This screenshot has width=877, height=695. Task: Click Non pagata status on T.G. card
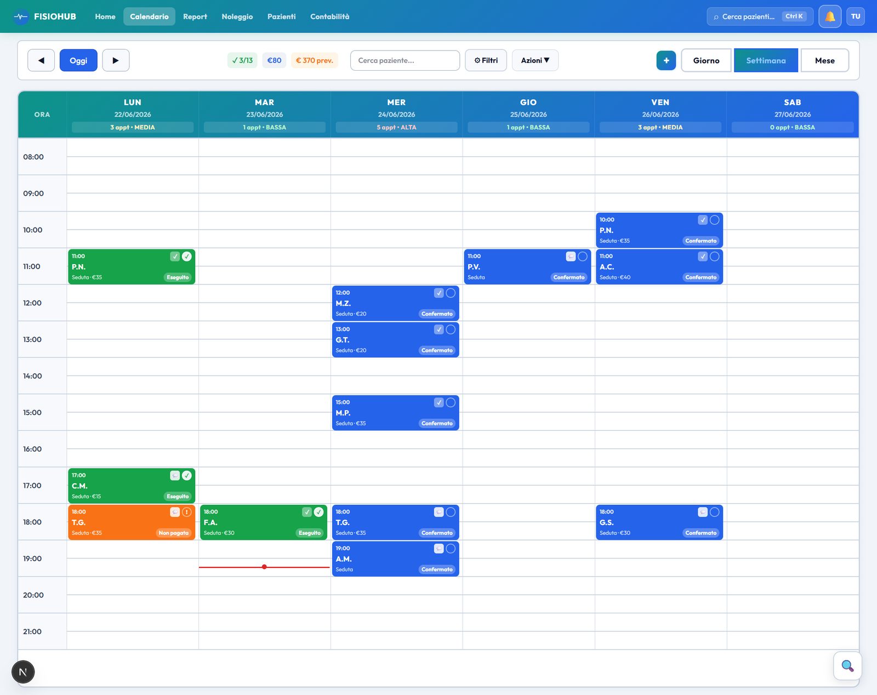tap(173, 533)
